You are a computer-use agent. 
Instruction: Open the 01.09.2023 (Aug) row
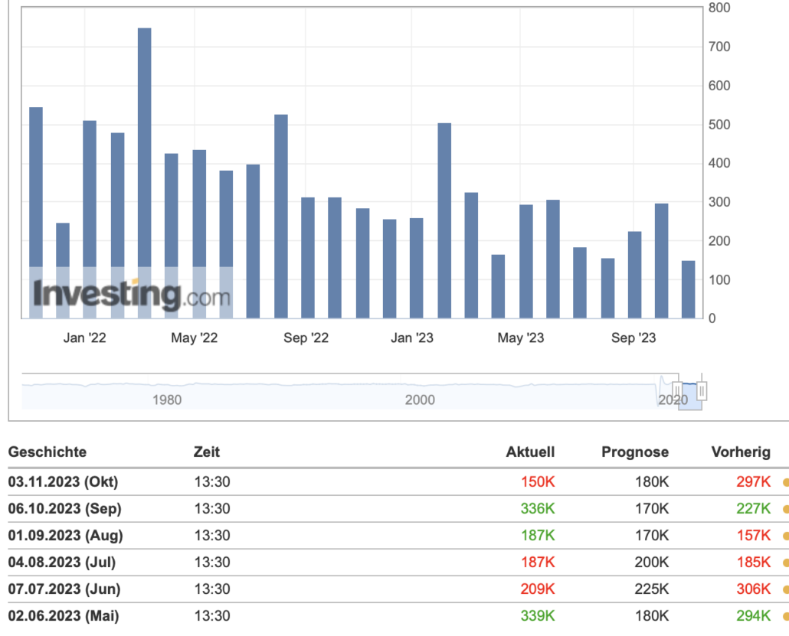[398, 535]
